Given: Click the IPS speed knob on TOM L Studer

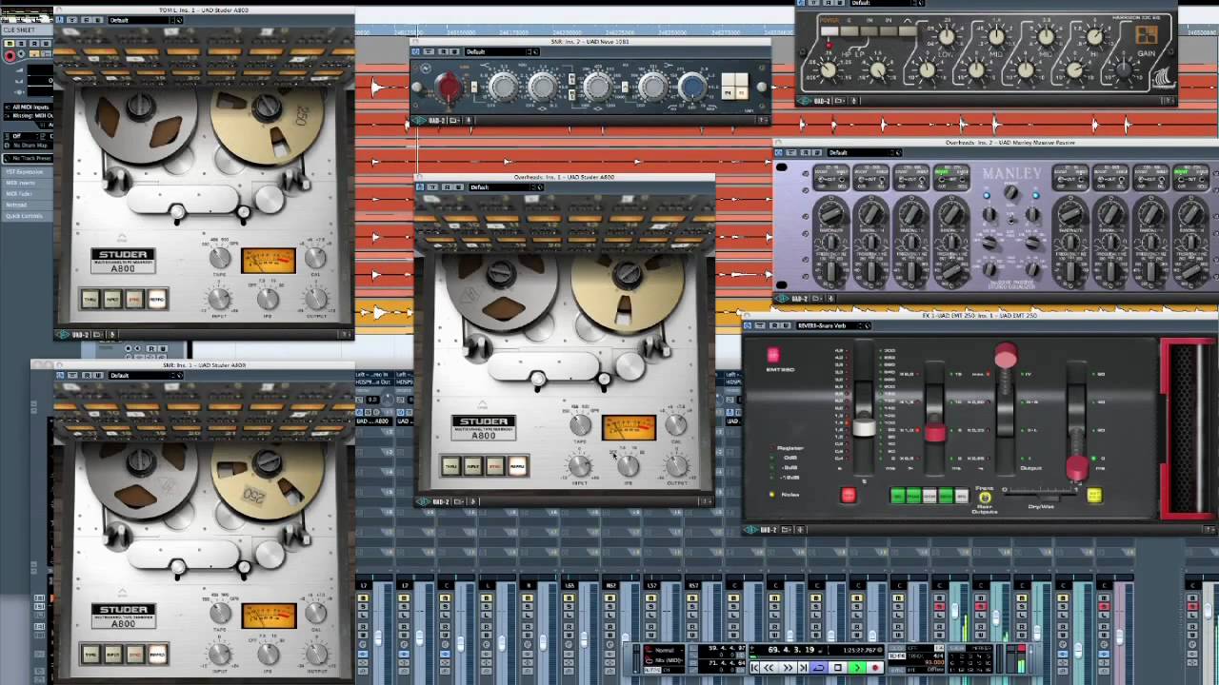Looking at the screenshot, I should click(269, 299).
